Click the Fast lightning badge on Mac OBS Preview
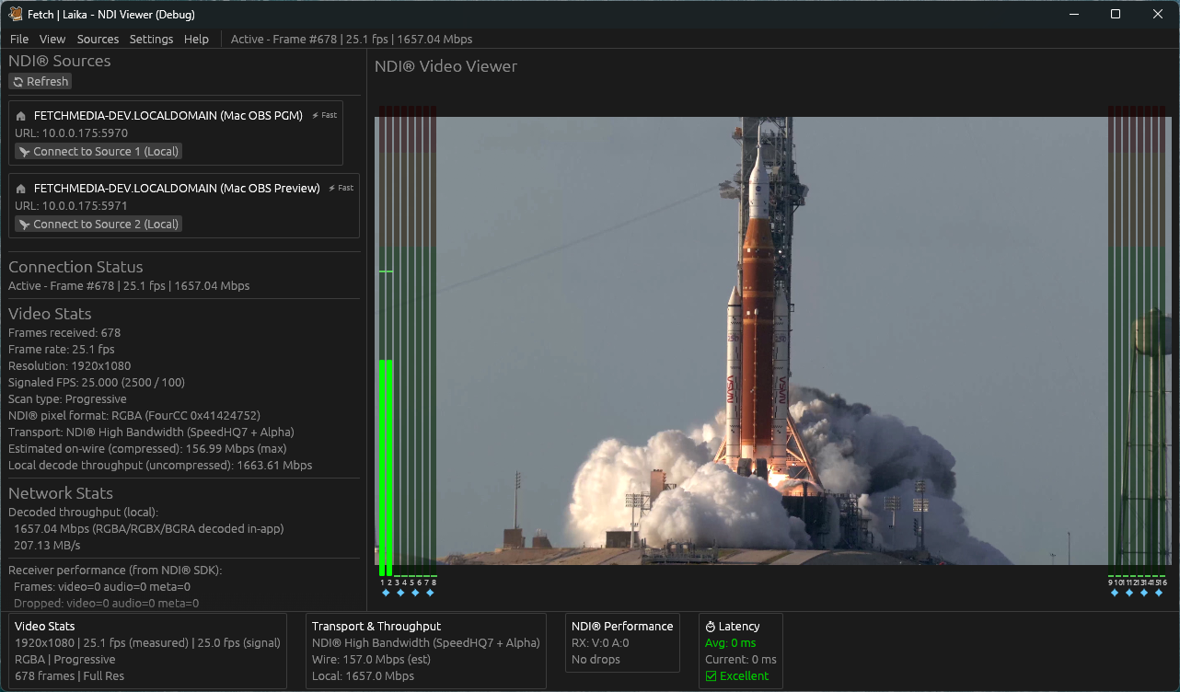The height and width of the screenshot is (692, 1180). click(341, 188)
